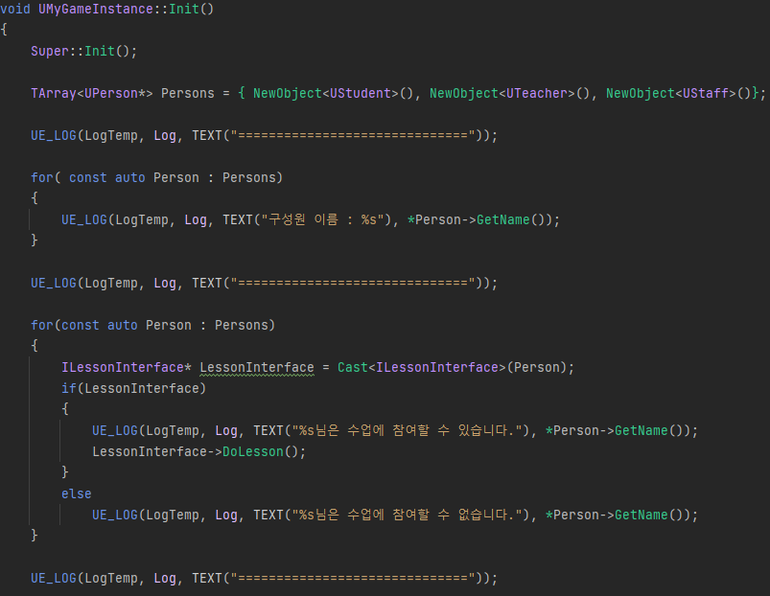Click the UMyGameInstance class name in the function signature
The width and height of the screenshot is (770, 596).
(x=95, y=9)
